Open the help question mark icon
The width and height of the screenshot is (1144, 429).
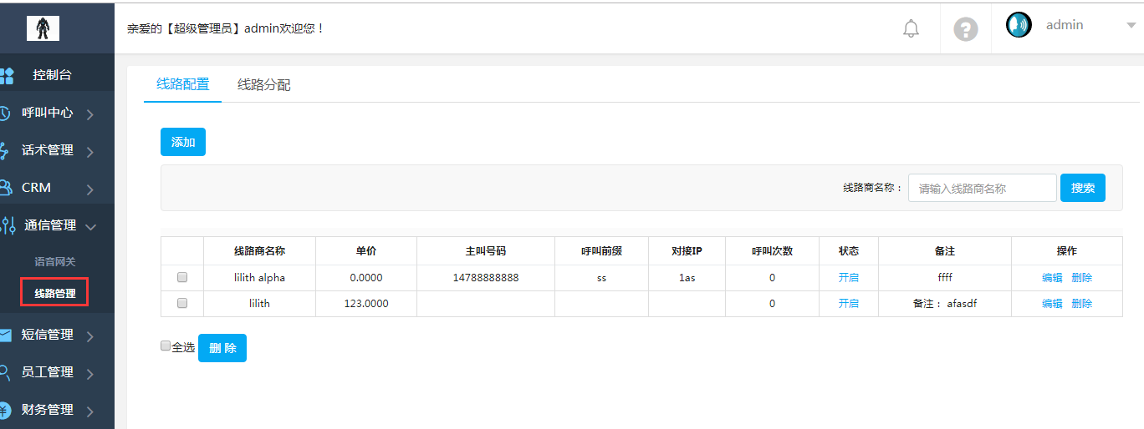tap(966, 29)
